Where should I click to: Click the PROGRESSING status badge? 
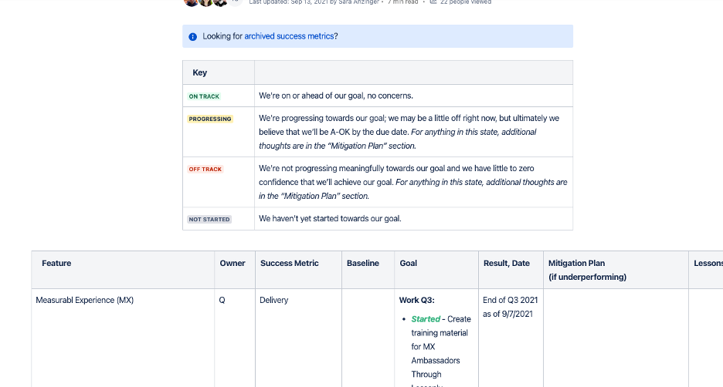click(210, 119)
